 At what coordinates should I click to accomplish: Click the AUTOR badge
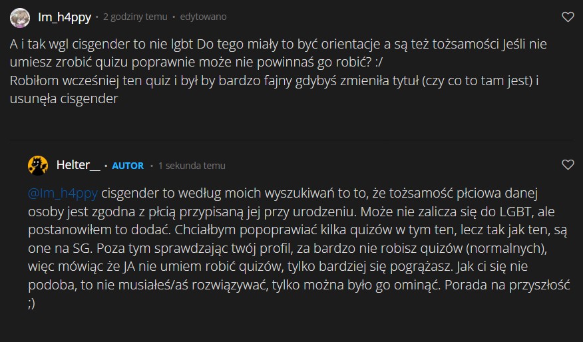pyautogui.click(x=128, y=165)
